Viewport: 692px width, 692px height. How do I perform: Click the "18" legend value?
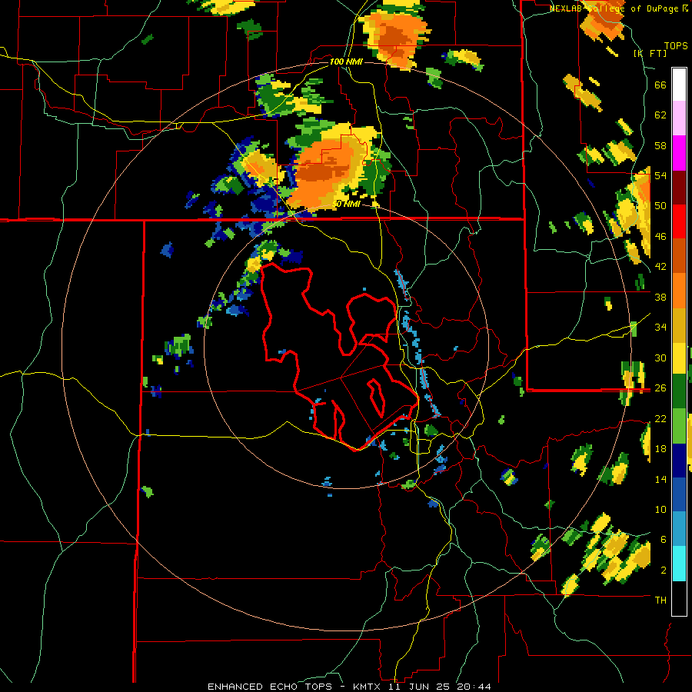[660, 449]
